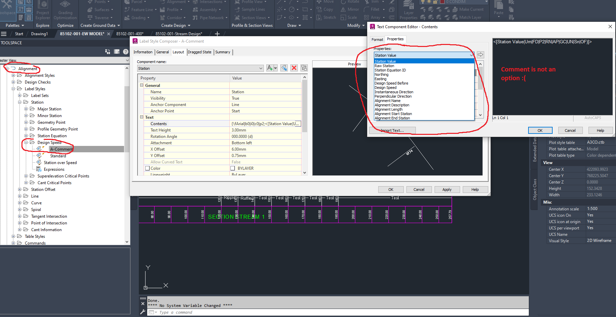The image size is (616, 317).
Task: Open the Dragged State tab
Action: pos(200,52)
